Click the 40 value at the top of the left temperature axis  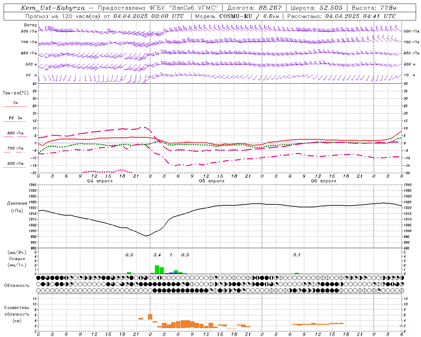(35, 84)
